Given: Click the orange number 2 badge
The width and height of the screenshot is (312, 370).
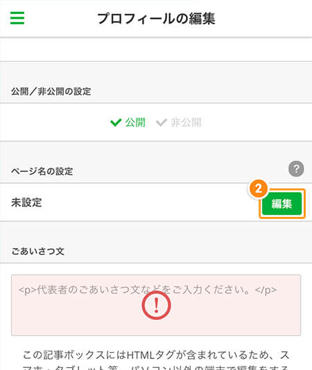Looking at the screenshot, I should click(x=258, y=188).
